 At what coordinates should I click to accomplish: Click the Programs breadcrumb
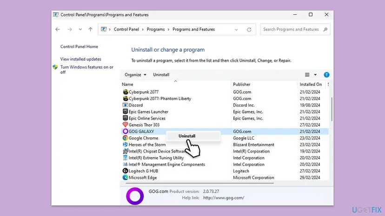pyautogui.click(x=156, y=29)
